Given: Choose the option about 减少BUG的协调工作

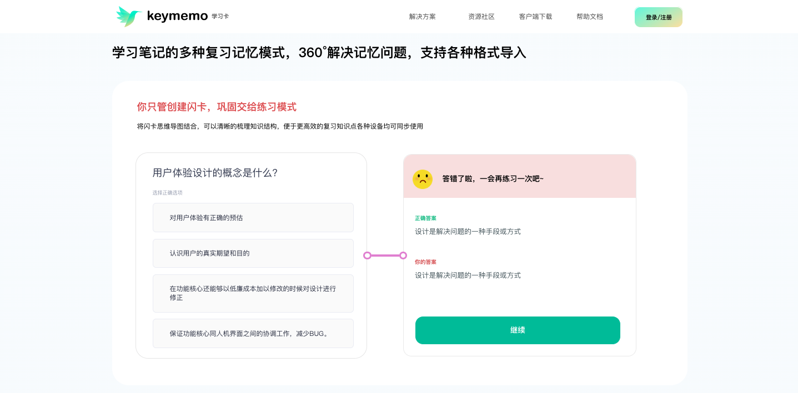Looking at the screenshot, I should pos(253,333).
